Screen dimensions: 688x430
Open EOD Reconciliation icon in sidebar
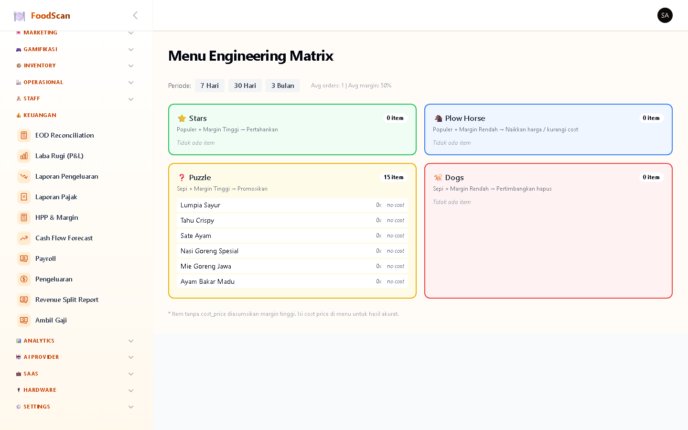pos(24,135)
